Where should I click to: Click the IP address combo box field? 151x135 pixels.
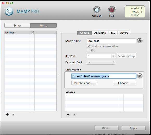click(99, 56)
